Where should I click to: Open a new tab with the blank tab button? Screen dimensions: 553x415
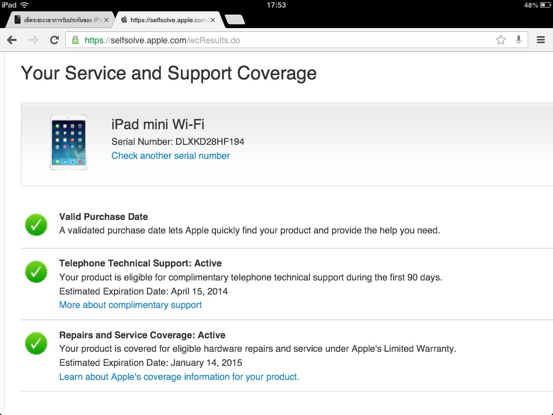[235, 20]
